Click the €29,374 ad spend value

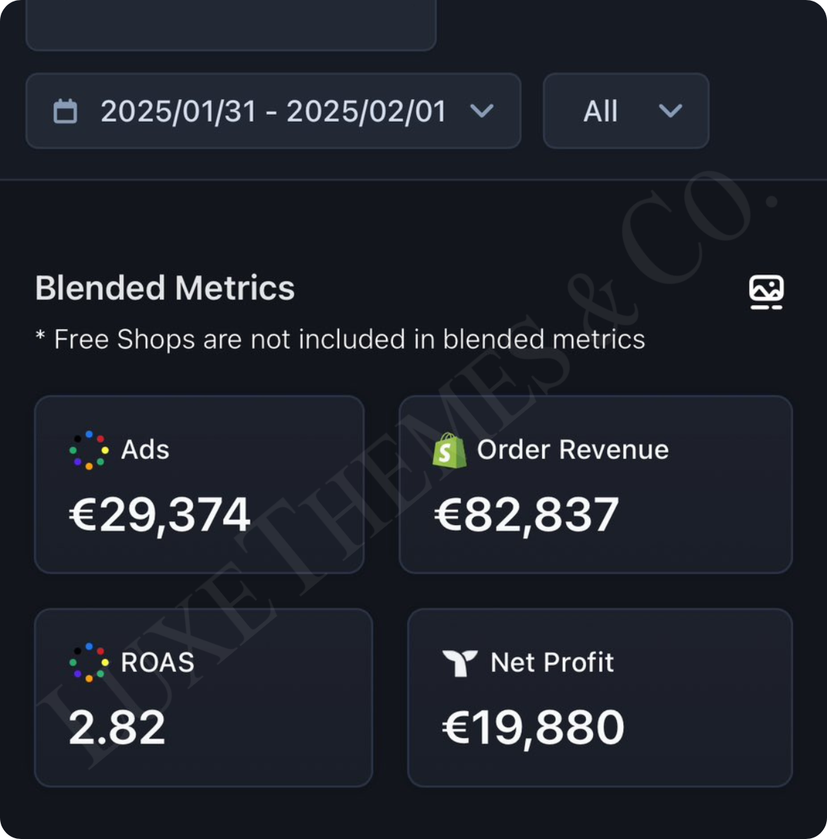click(x=160, y=515)
